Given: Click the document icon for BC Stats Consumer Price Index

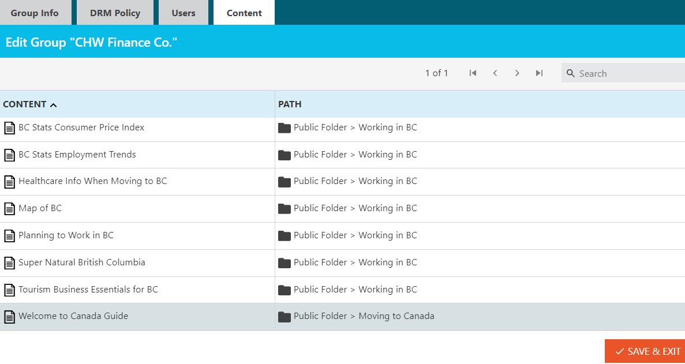Looking at the screenshot, I should pos(9,128).
